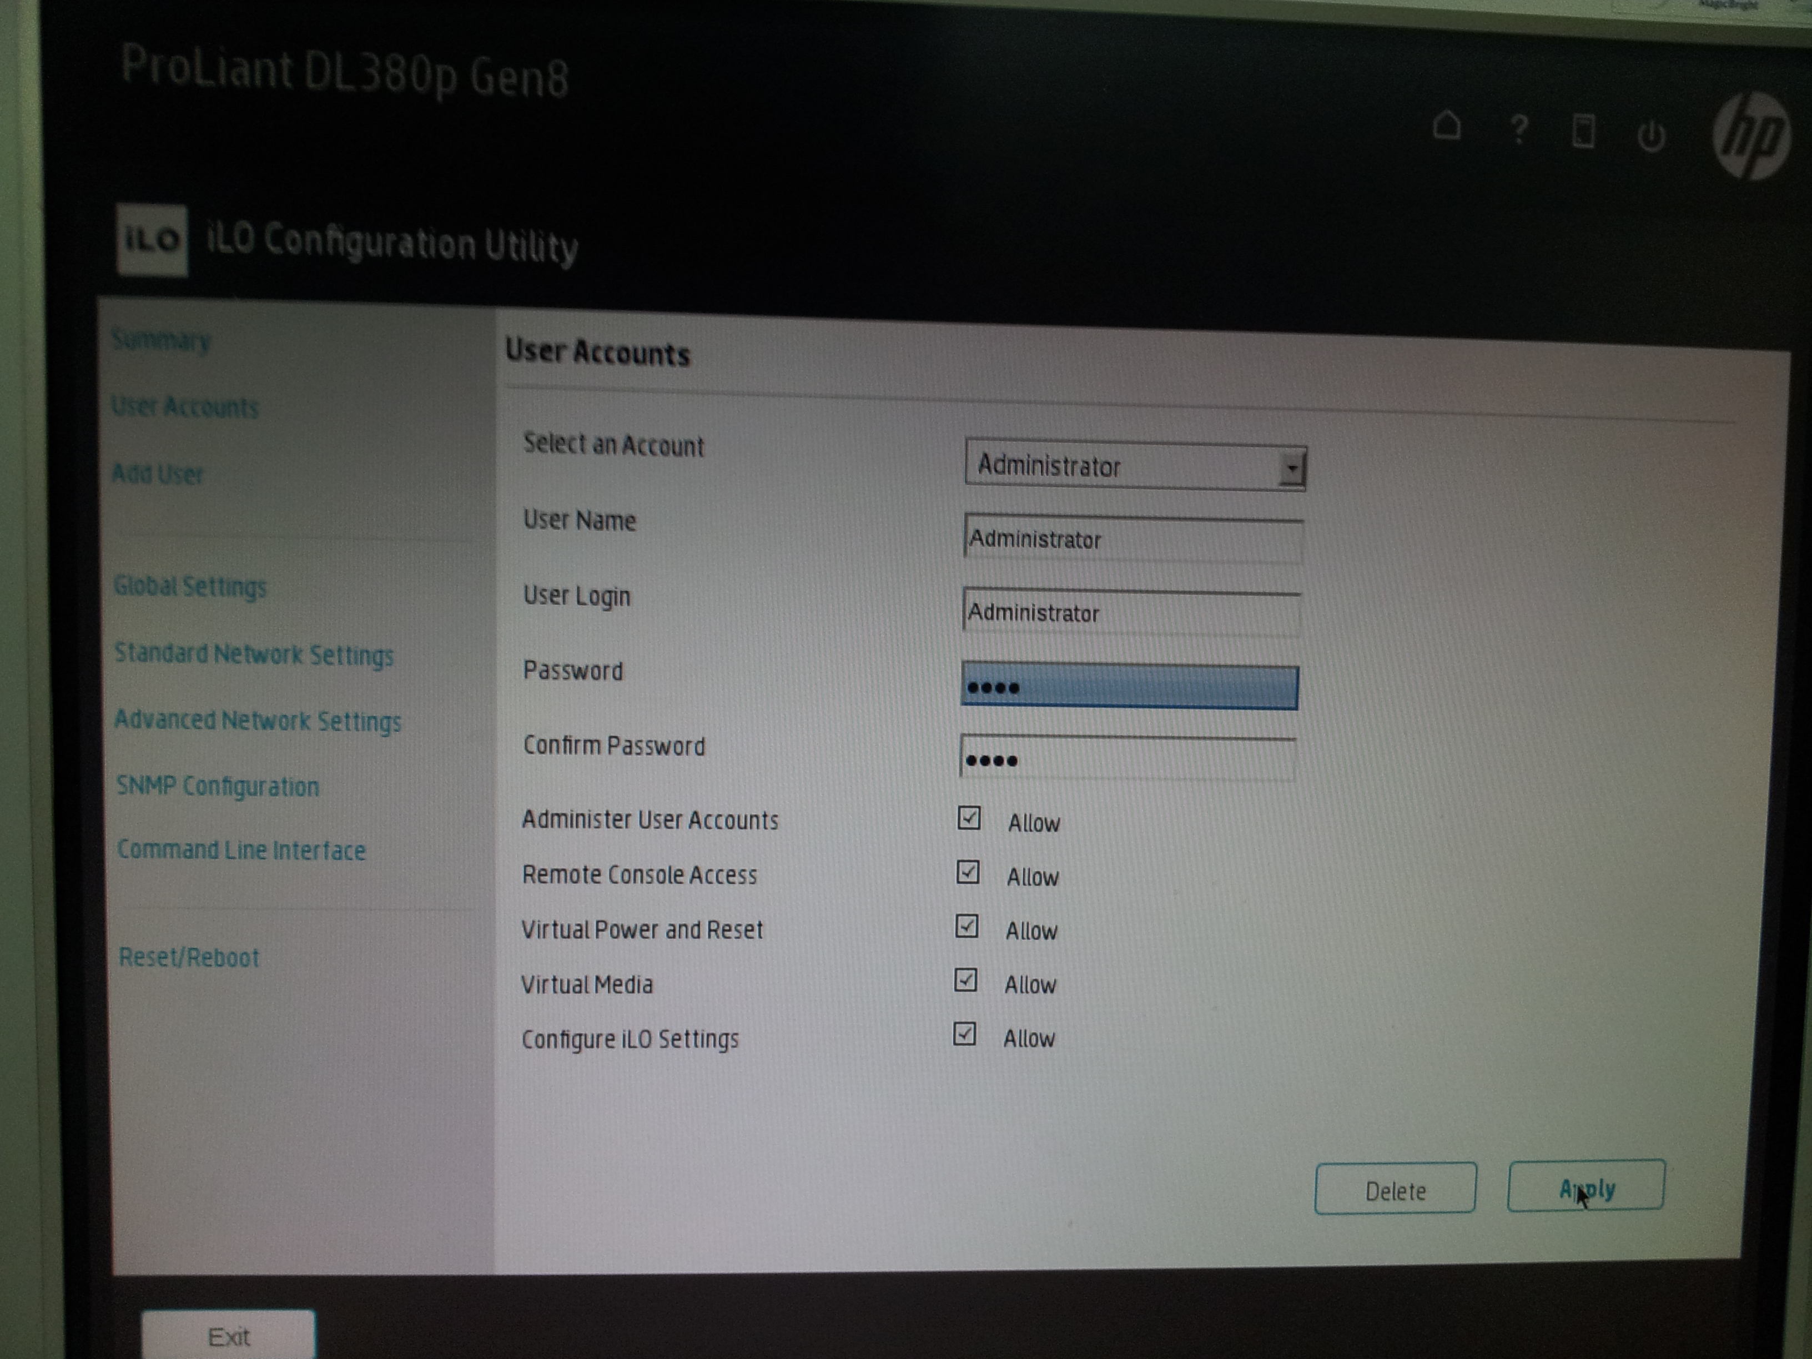Open Reset/Reboot in the sidebar

189,958
